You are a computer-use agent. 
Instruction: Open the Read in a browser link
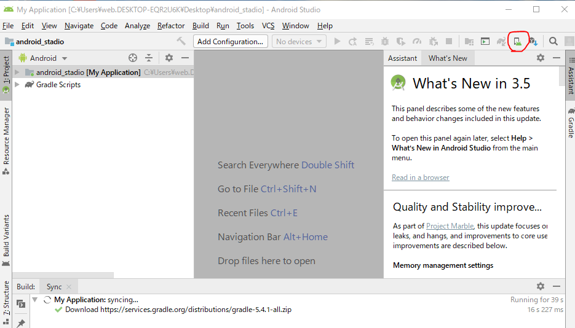pyautogui.click(x=421, y=178)
